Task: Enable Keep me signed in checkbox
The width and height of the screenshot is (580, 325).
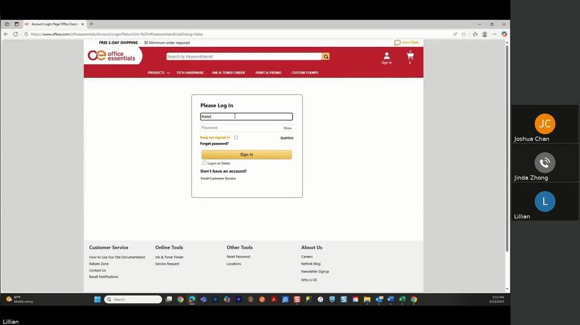Action: tap(236, 137)
